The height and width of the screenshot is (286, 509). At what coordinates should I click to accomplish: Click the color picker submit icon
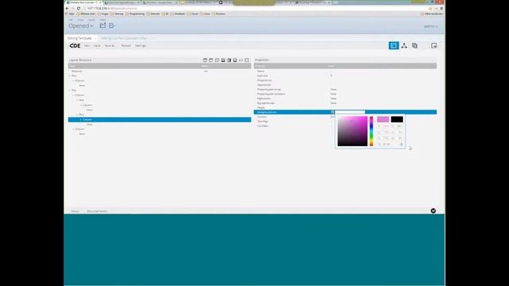tap(401, 144)
